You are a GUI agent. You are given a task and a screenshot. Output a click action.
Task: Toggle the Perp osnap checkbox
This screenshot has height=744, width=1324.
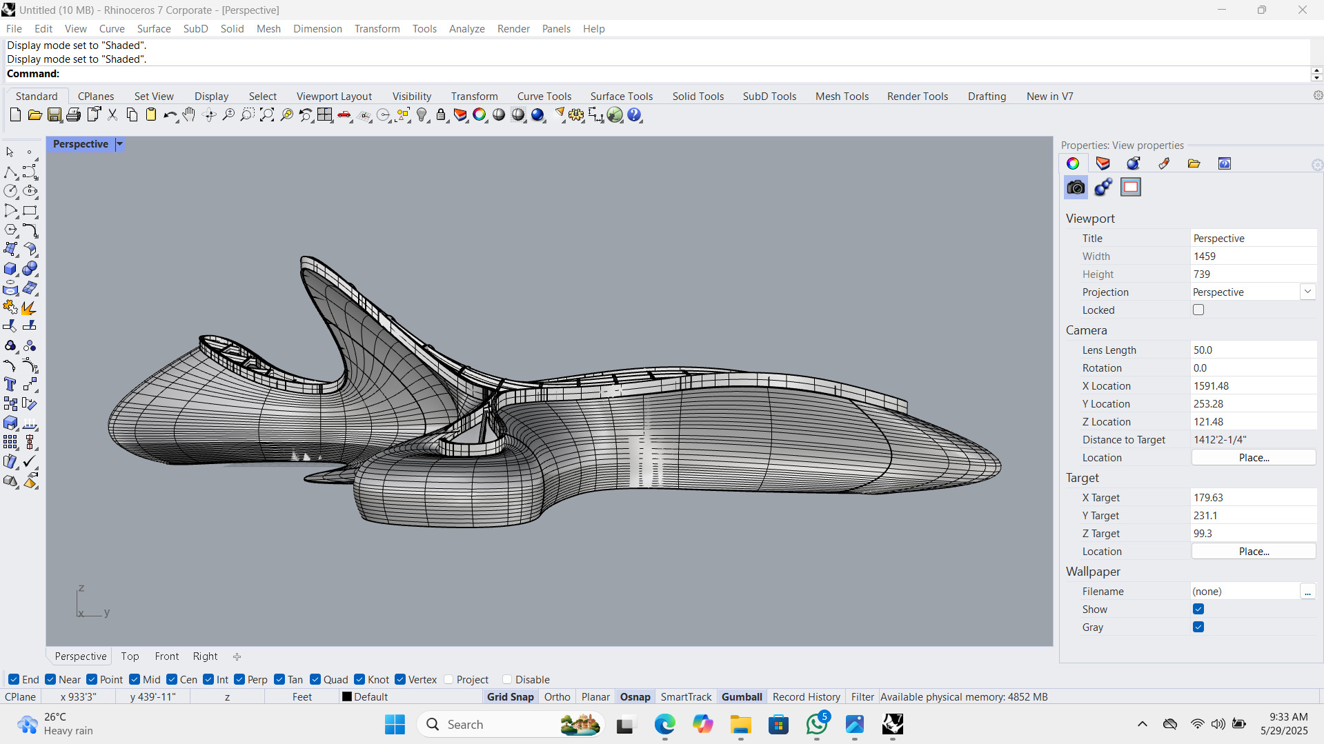pos(239,679)
